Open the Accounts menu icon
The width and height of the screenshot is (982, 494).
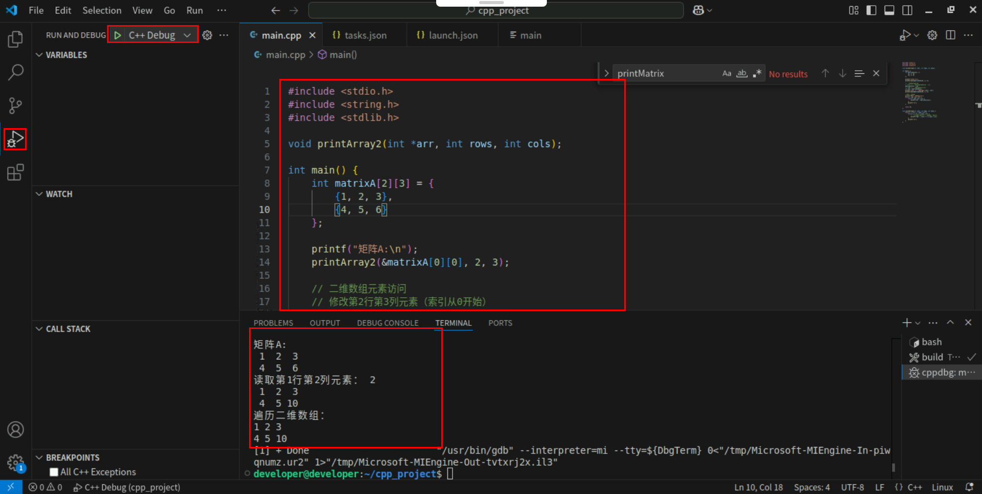click(15, 429)
